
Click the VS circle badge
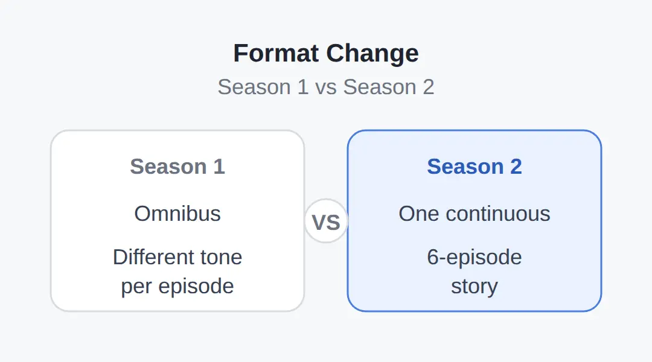coord(326,221)
